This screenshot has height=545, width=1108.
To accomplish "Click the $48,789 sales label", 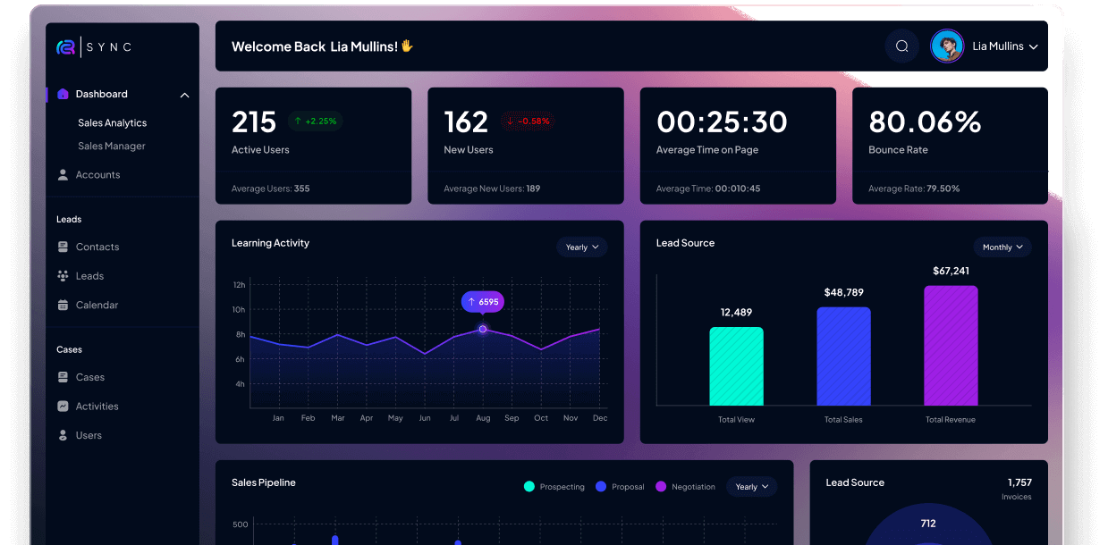I will tap(843, 292).
